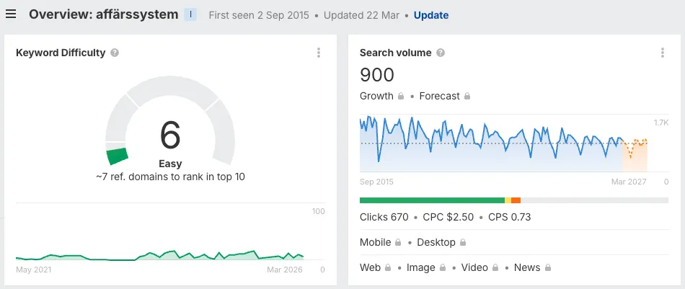Click the lock icon next to Forecast
The height and width of the screenshot is (289, 685).
[x=467, y=97]
